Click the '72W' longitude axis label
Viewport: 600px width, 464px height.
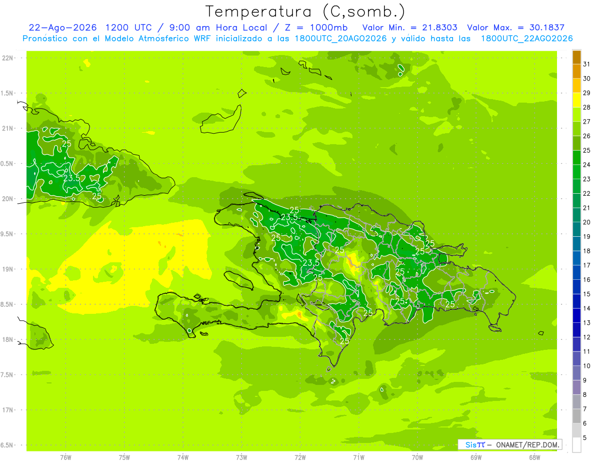click(x=300, y=457)
